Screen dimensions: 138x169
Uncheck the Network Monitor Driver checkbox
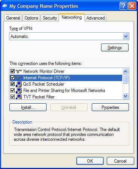pyautogui.click(x=12, y=71)
